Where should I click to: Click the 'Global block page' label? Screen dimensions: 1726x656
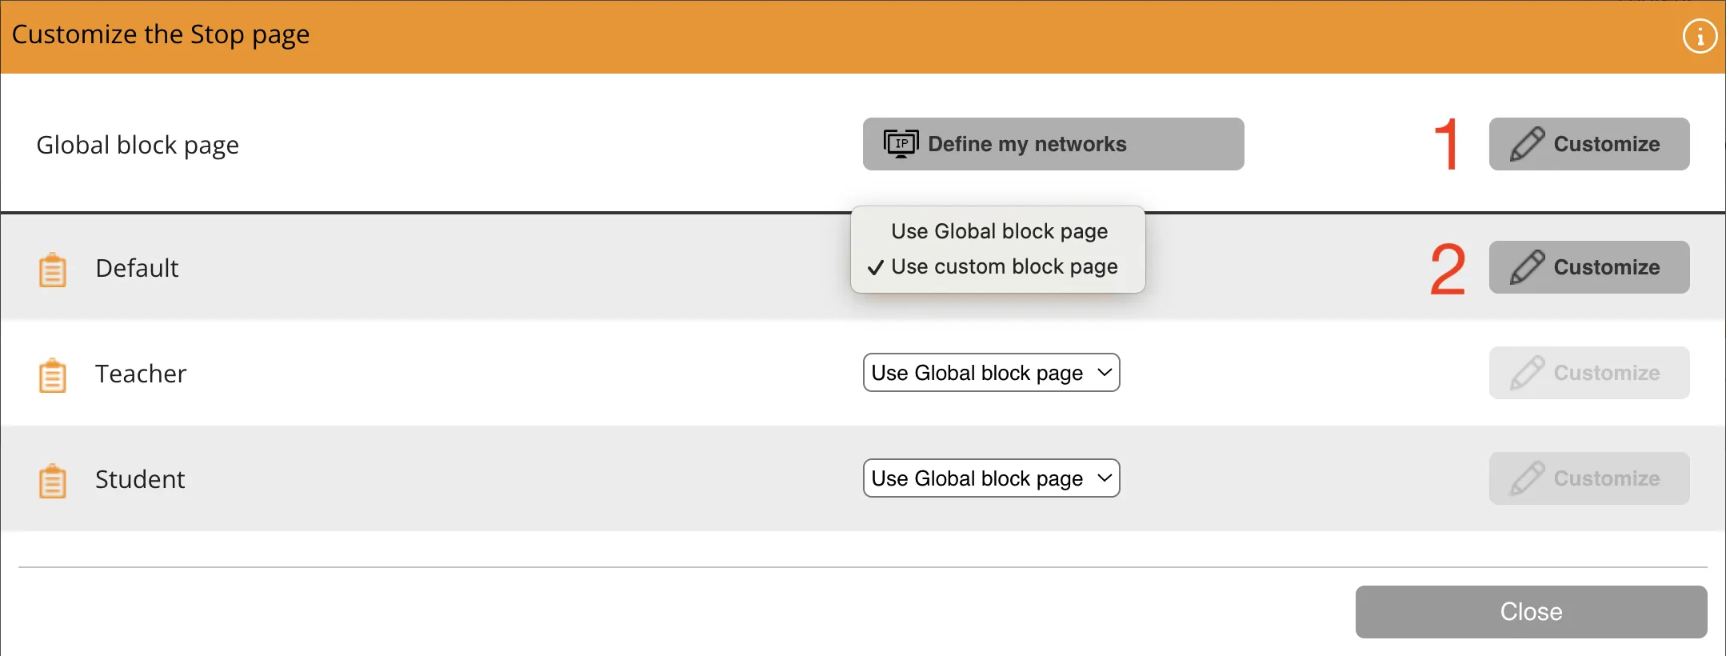pos(138,146)
